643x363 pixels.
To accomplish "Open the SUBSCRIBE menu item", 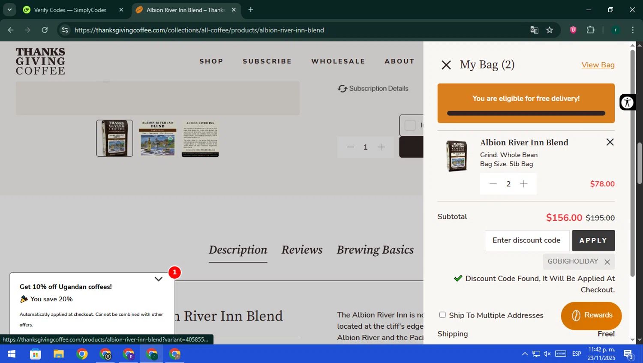I will tap(267, 61).
